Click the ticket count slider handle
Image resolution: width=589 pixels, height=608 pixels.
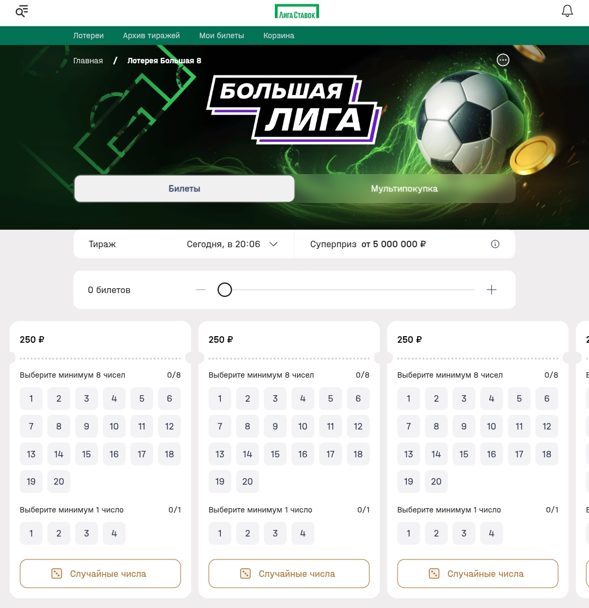[x=225, y=290]
